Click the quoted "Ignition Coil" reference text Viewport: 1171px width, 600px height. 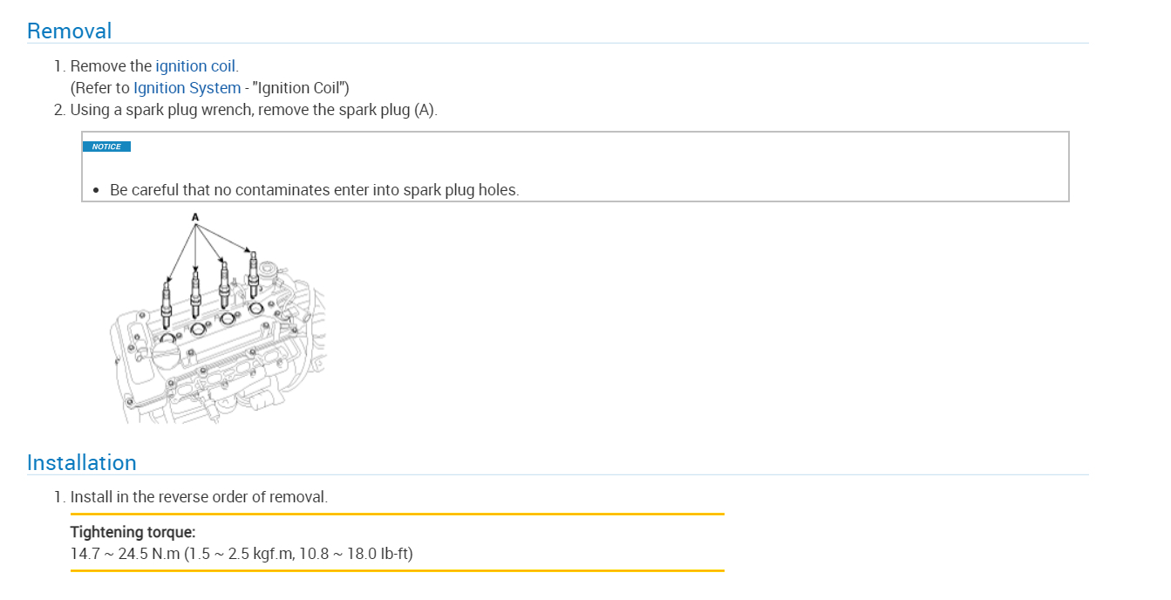point(299,88)
